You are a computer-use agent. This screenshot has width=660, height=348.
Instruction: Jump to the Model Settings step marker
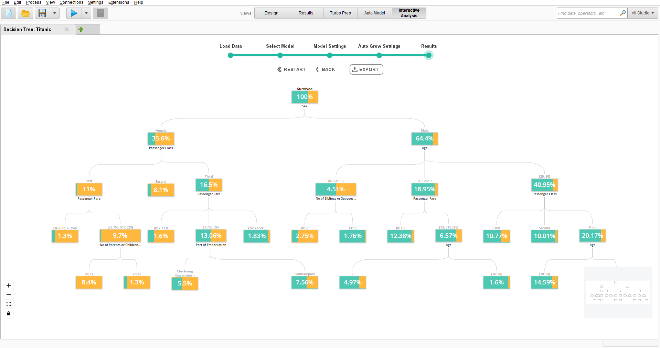(x=330, y=55)
